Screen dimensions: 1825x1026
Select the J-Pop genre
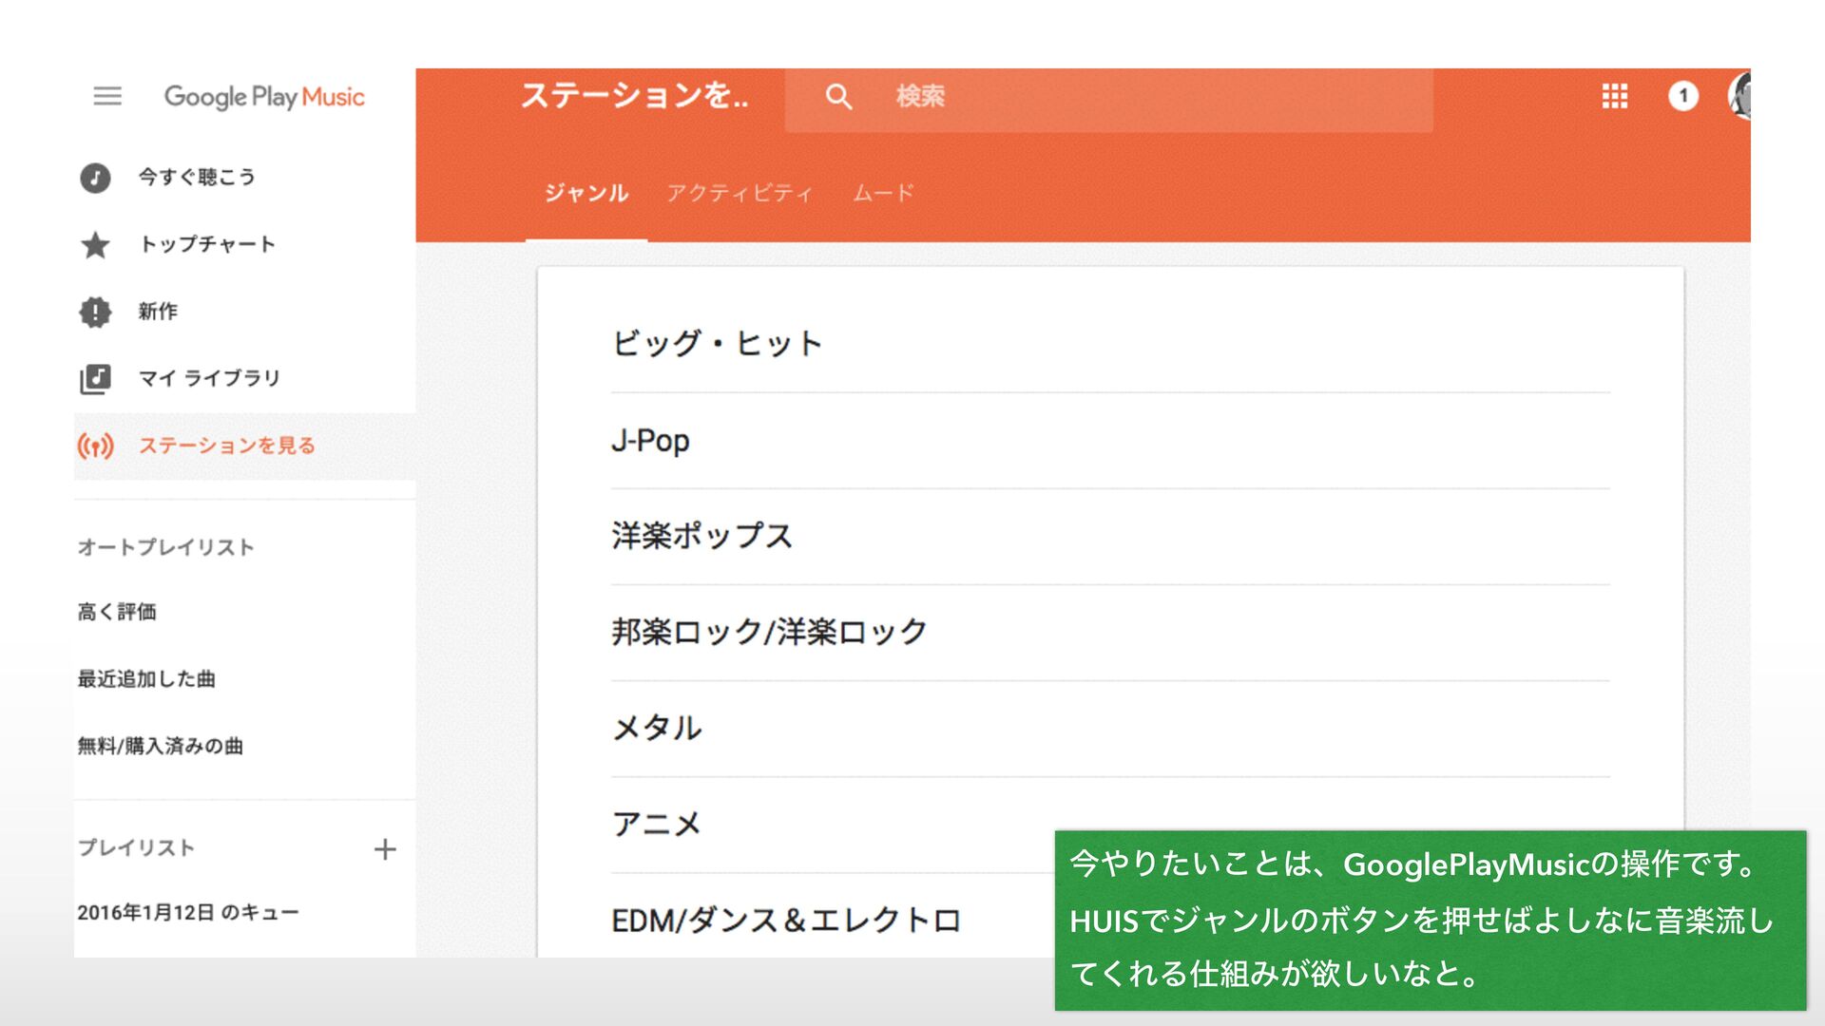pos(650,441)
